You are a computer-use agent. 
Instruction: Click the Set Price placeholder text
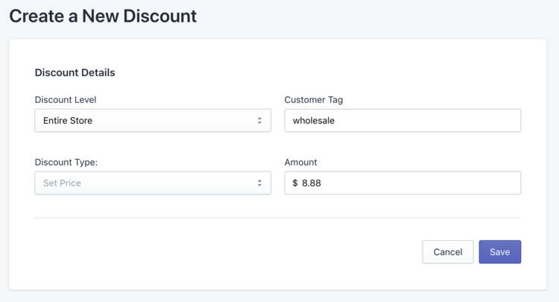click(x=62, y=183)
